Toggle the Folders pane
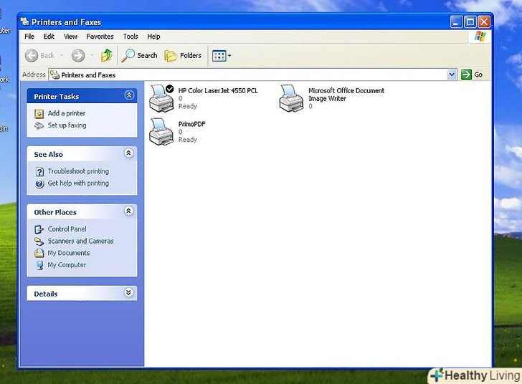522x384 pixels. coord(183,56)
